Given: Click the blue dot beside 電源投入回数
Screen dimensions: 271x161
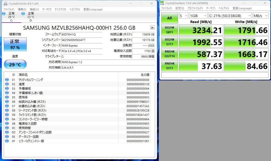Looking at the screenshot, I should (x=7, y=123).
